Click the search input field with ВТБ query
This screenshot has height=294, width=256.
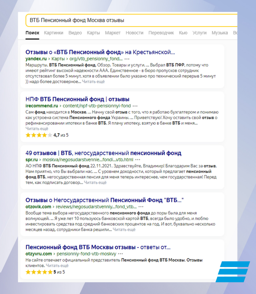click(x=132, y=21)
